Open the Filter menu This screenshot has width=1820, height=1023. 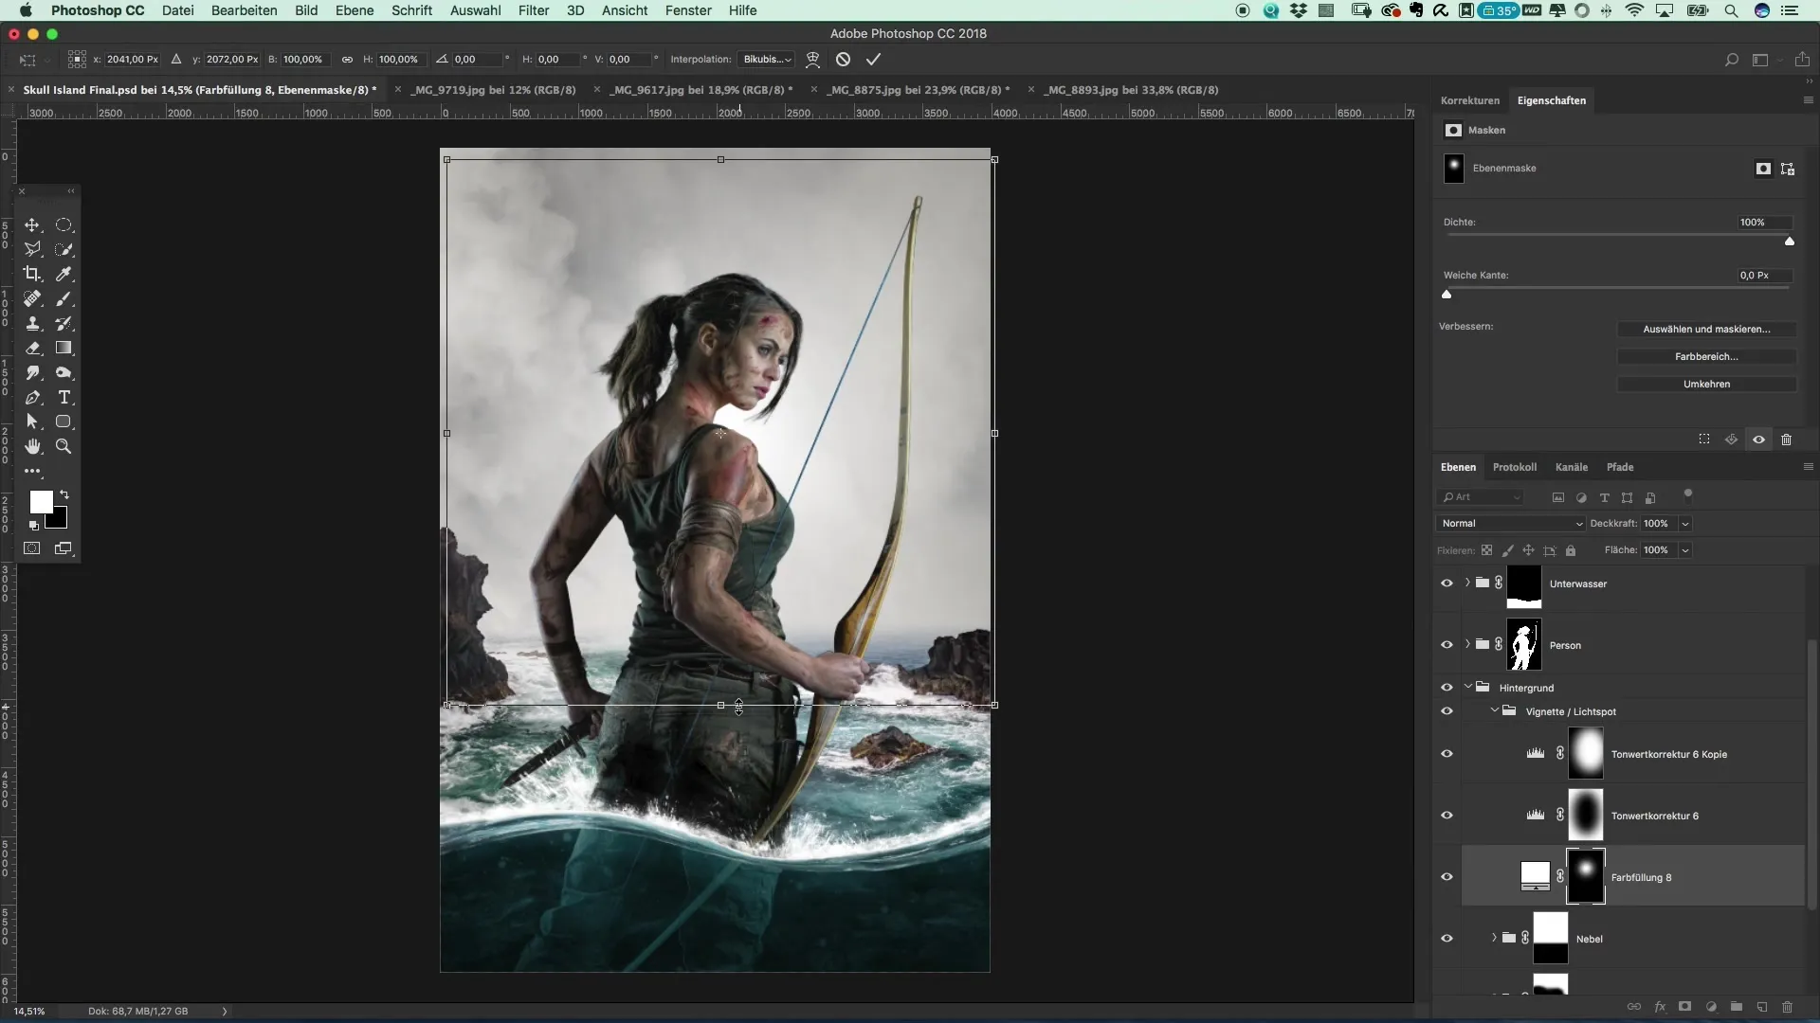pos(534,10)
